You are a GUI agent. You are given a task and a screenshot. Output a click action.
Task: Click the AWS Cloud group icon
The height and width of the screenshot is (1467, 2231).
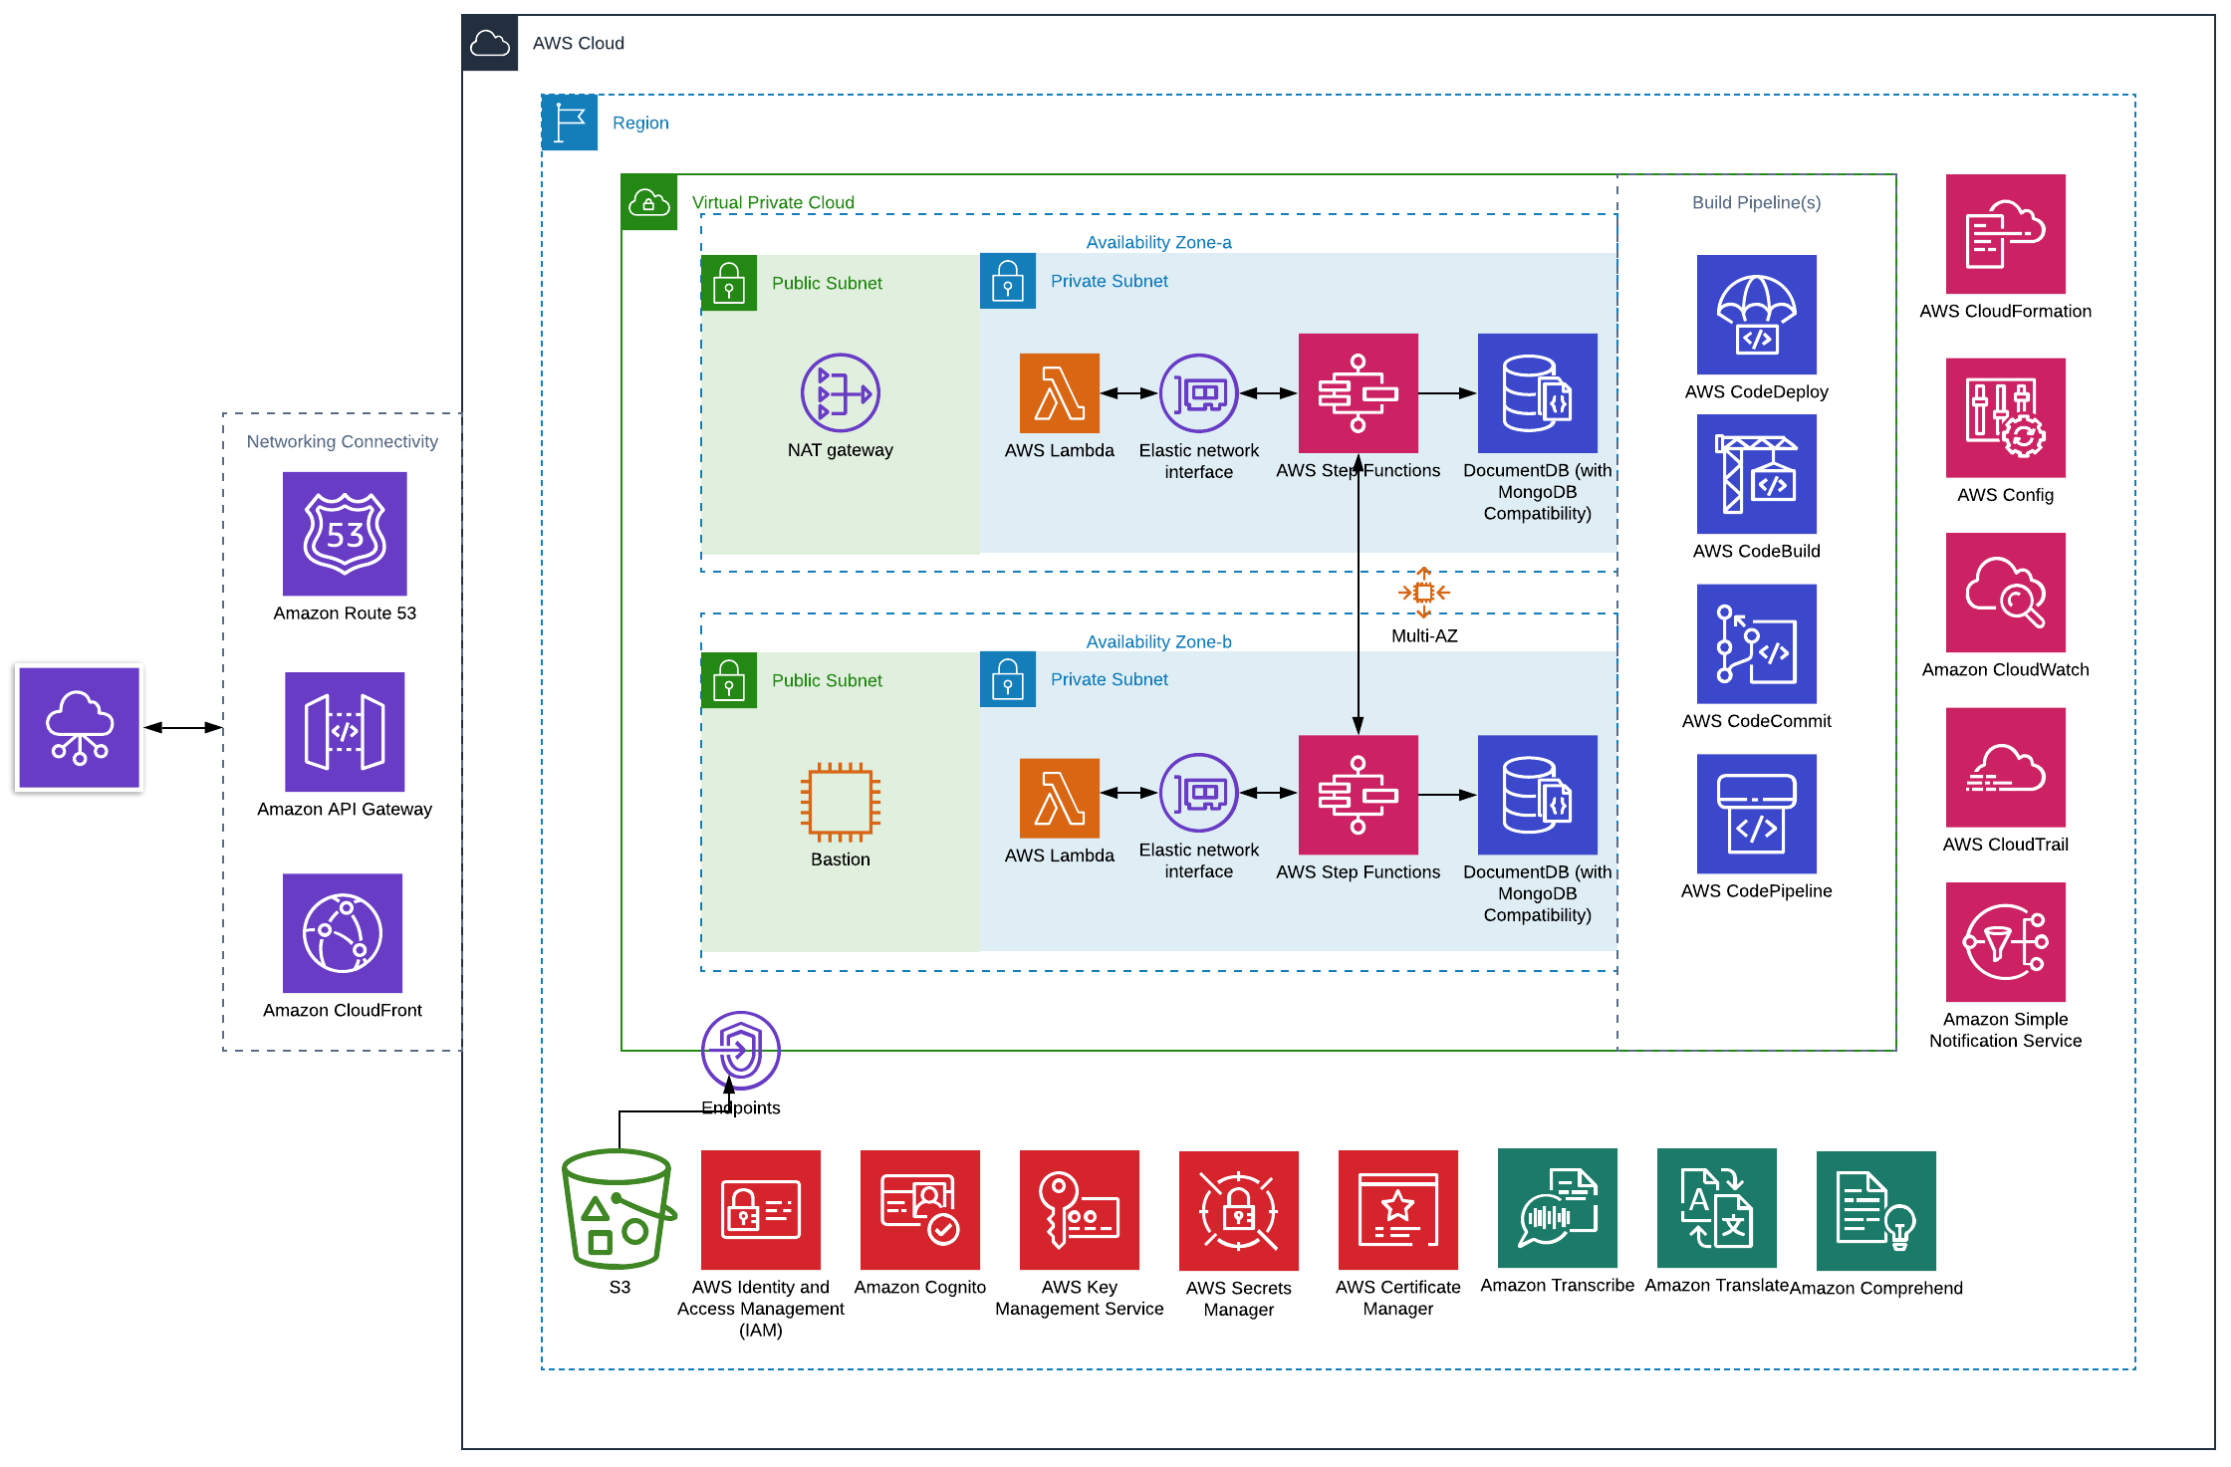tap(490, 43)
